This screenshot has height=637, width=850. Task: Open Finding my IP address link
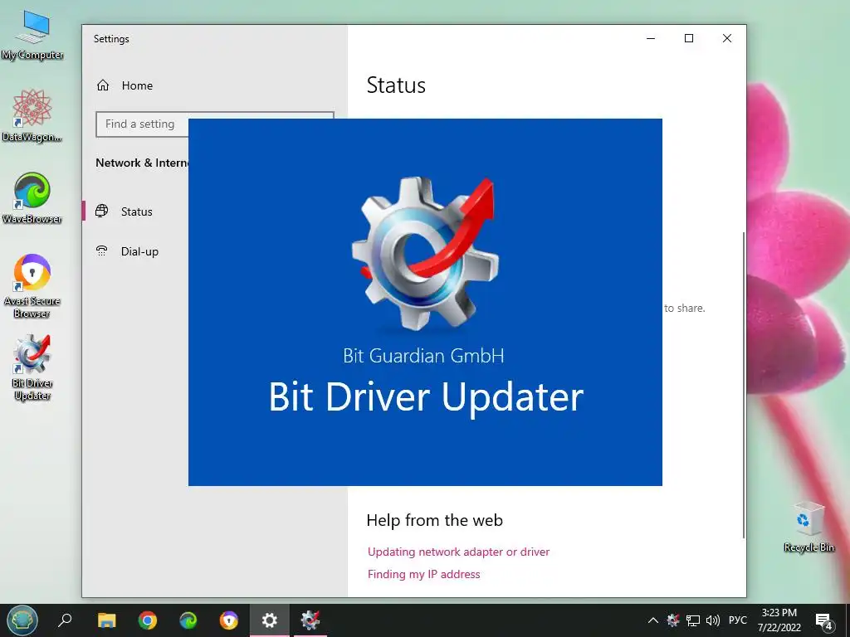[423, 574]
